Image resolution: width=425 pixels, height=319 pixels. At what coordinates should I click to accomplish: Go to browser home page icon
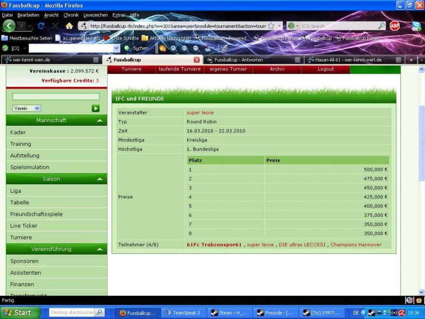tap(69, 26)
